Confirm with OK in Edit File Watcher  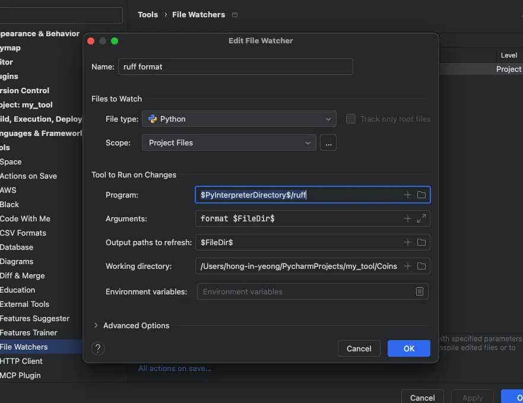click(x=409, y=348)
